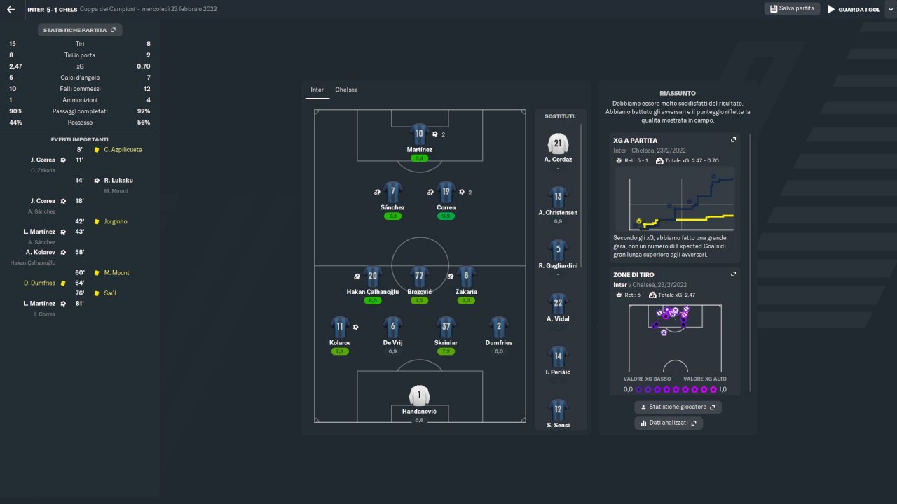Click M. Mount's name at the 60' booking
The height and width of the screenshot is (504, 897).
(x=116, y=273)
